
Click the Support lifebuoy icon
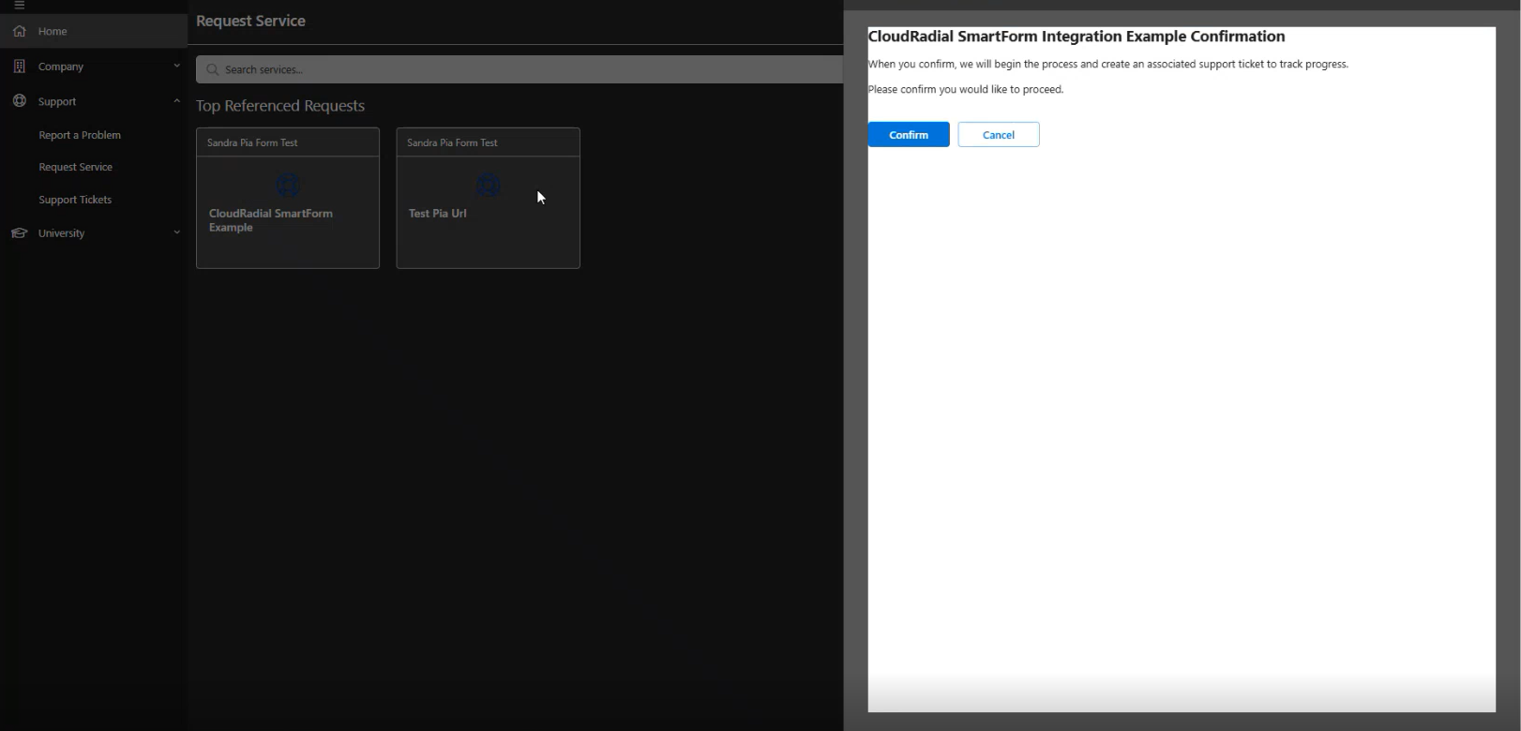[19, 101]
